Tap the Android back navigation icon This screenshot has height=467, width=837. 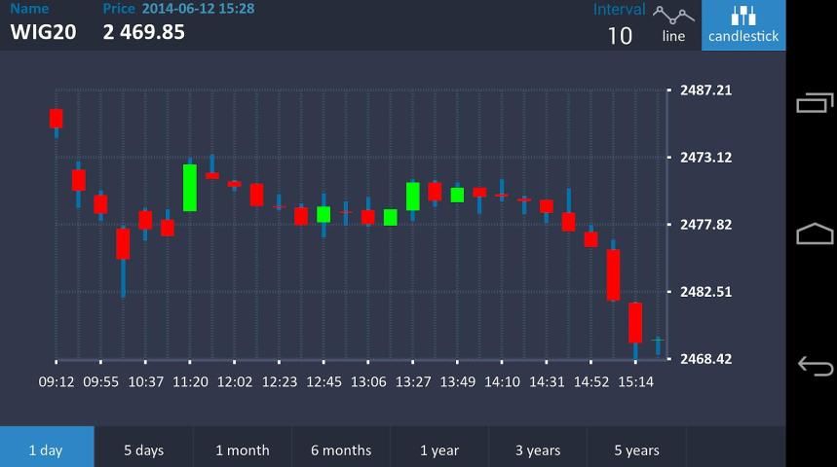(x=815, y=366)
